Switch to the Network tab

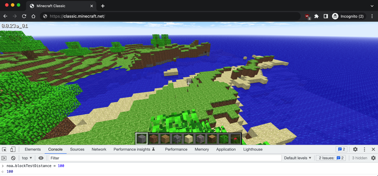coord(99,149)
